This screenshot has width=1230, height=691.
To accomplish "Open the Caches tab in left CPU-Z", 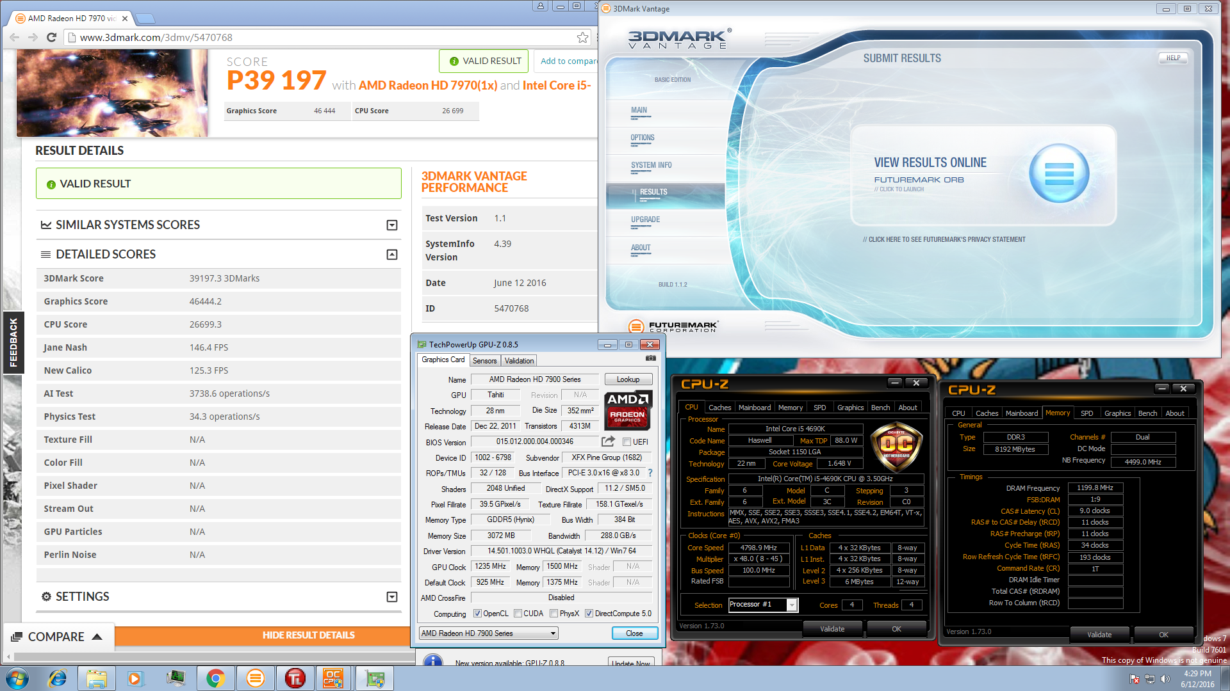I will click(719, 408).
